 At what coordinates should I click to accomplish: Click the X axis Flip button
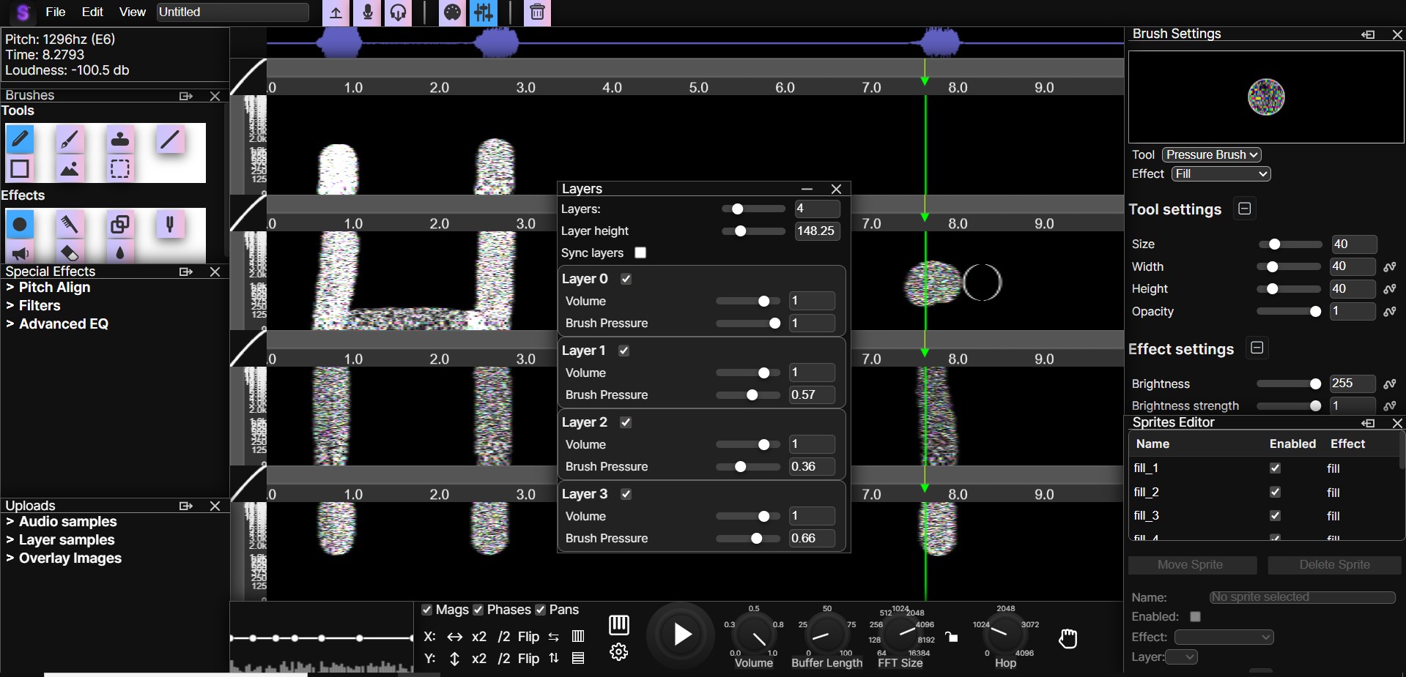528,637
